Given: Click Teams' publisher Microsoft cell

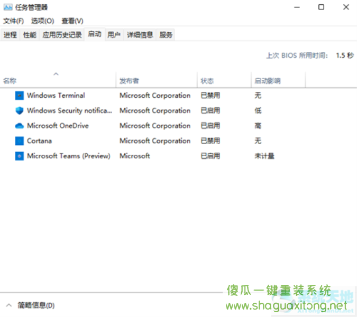Looking at the screenshot, I should coord(135,156).
